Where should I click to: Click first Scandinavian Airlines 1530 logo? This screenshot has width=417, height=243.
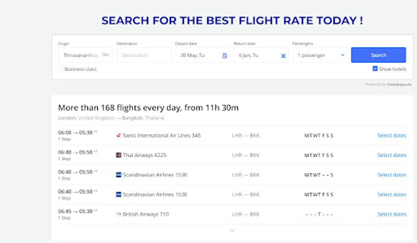pyautogui.click(x=119, y=175)
